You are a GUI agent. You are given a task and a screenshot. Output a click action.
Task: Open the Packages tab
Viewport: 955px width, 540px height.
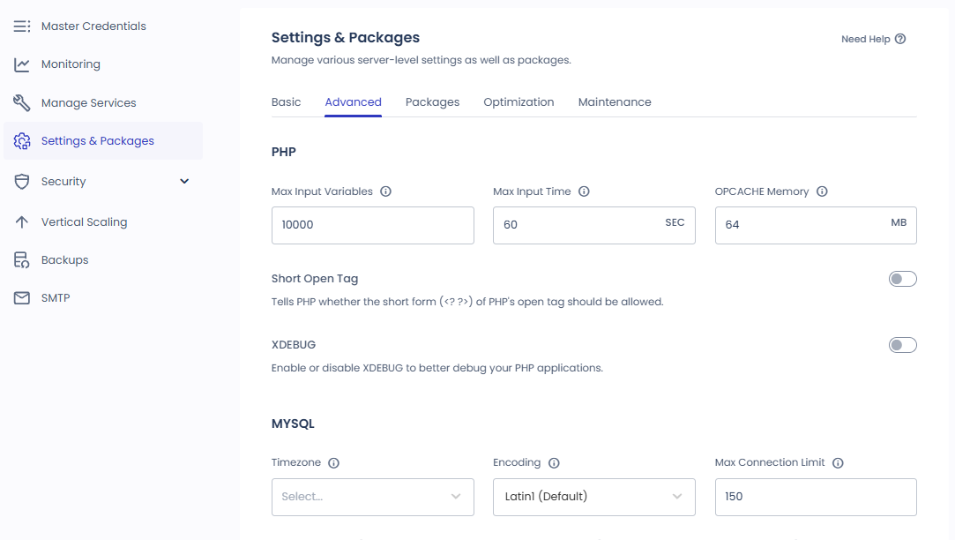pos(432,101)
